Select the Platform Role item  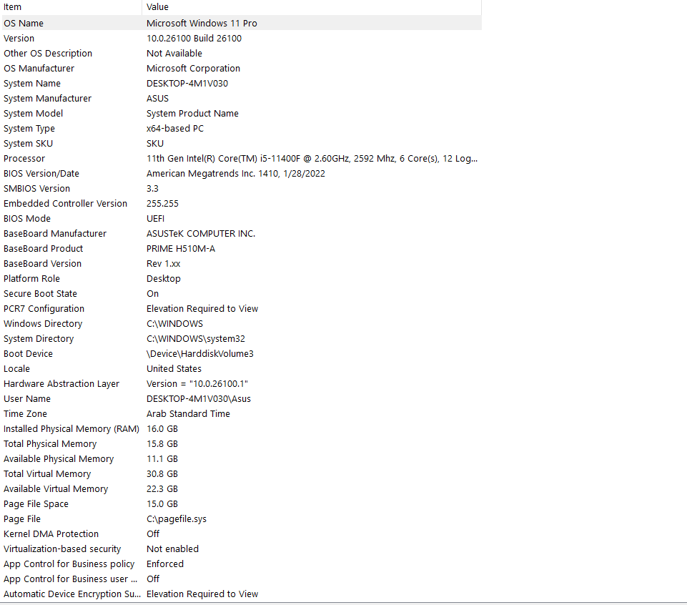click(31, 279)
